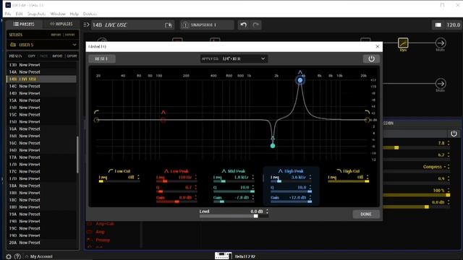Image resolution: width=463 pixels, height=260 pixels.
Task: Click the undo arrow in the top toolbar
Action: click(x=243, y=25)
